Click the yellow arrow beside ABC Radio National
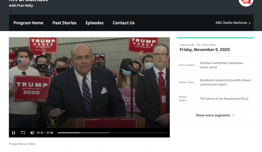 [x=250, y=23]
